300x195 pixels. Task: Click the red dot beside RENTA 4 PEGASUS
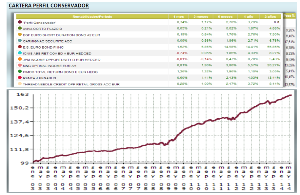click(x=20, y=77)
